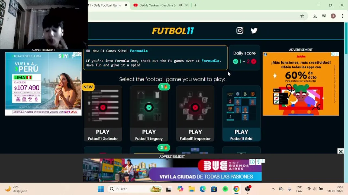Click the Daily score panel

pos(244,57)
